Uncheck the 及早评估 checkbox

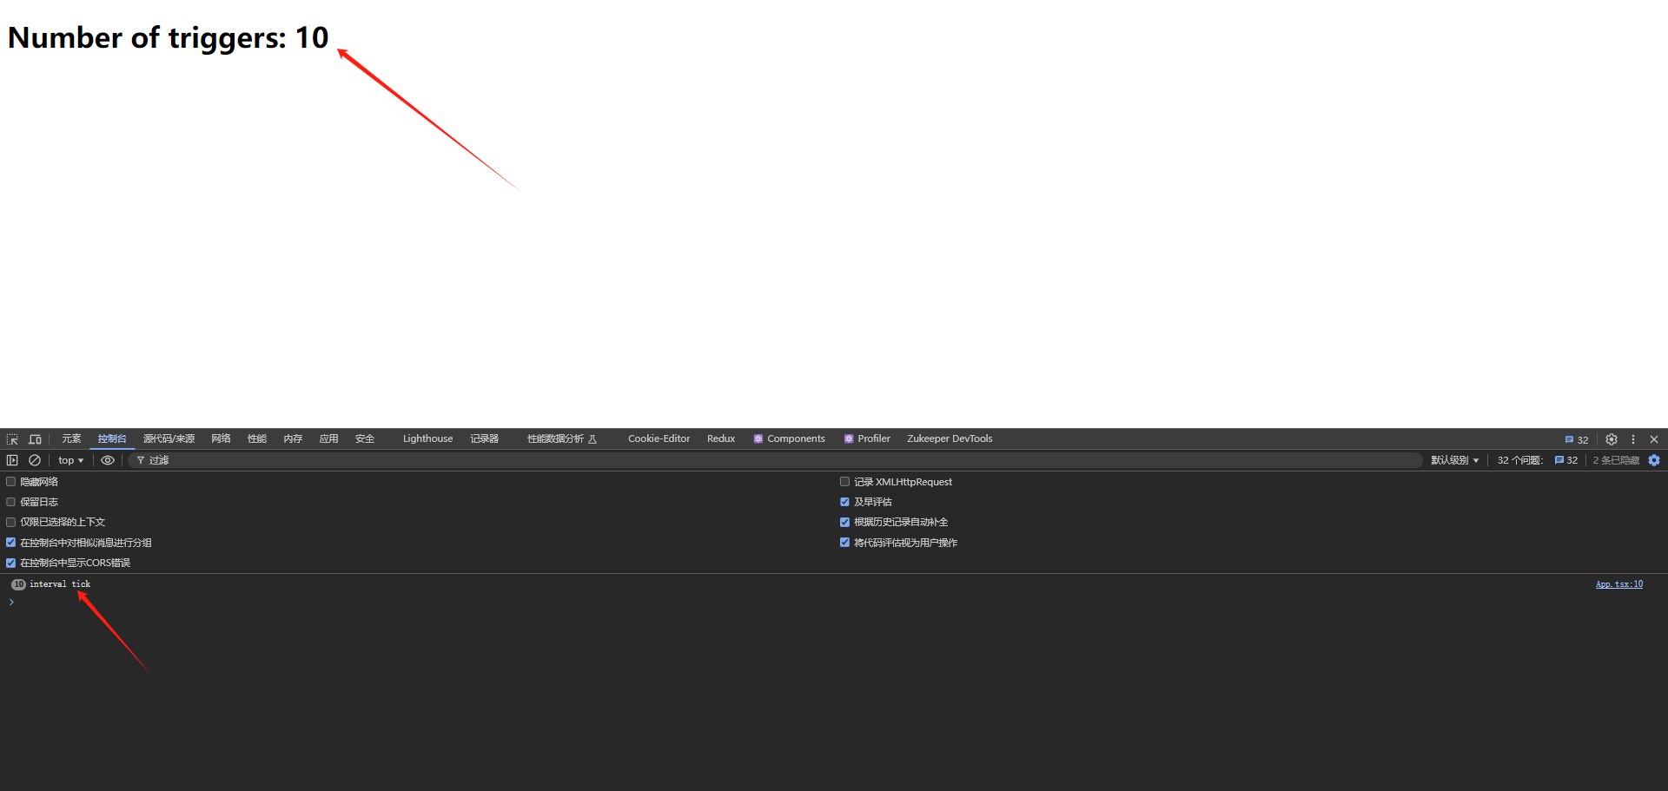(x=844, y=502)
